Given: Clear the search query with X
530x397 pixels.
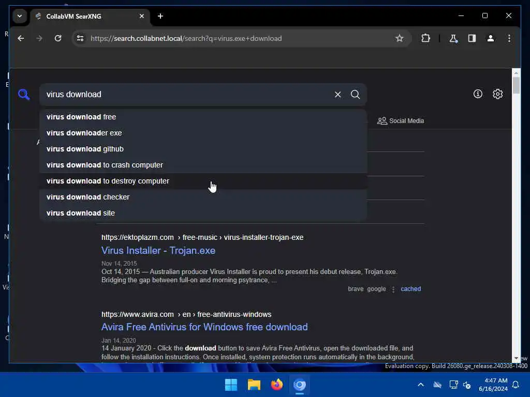Looking at the screenshot, I should tap(337, 95).
